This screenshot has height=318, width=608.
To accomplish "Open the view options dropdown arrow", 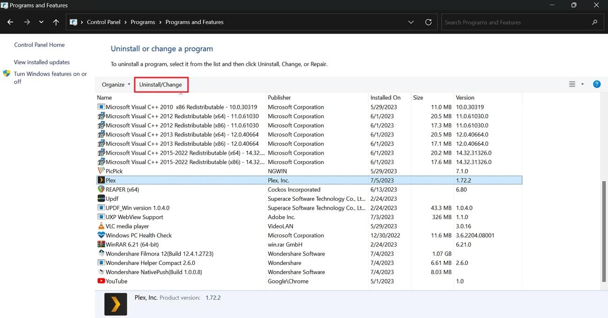I will point(582,85).
